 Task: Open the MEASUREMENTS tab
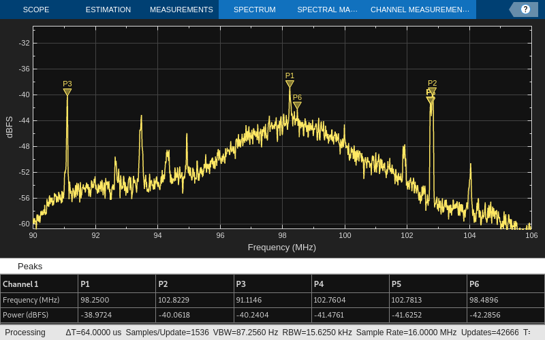[181, 10]
